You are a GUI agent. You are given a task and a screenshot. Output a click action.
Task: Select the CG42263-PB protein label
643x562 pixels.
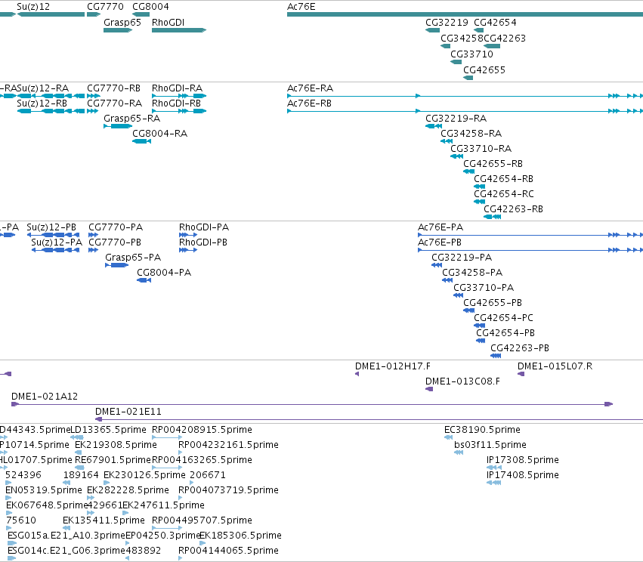coord(520,348)
